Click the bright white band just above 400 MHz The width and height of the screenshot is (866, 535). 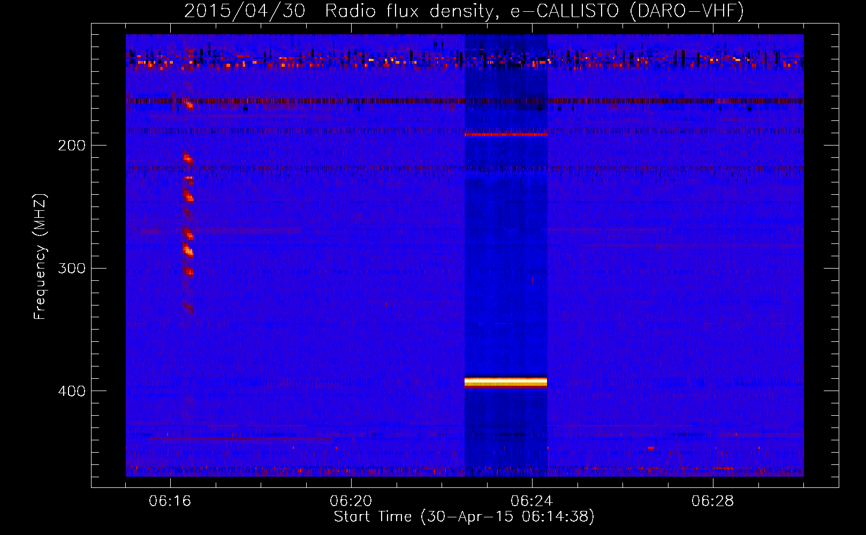[506, 382]
